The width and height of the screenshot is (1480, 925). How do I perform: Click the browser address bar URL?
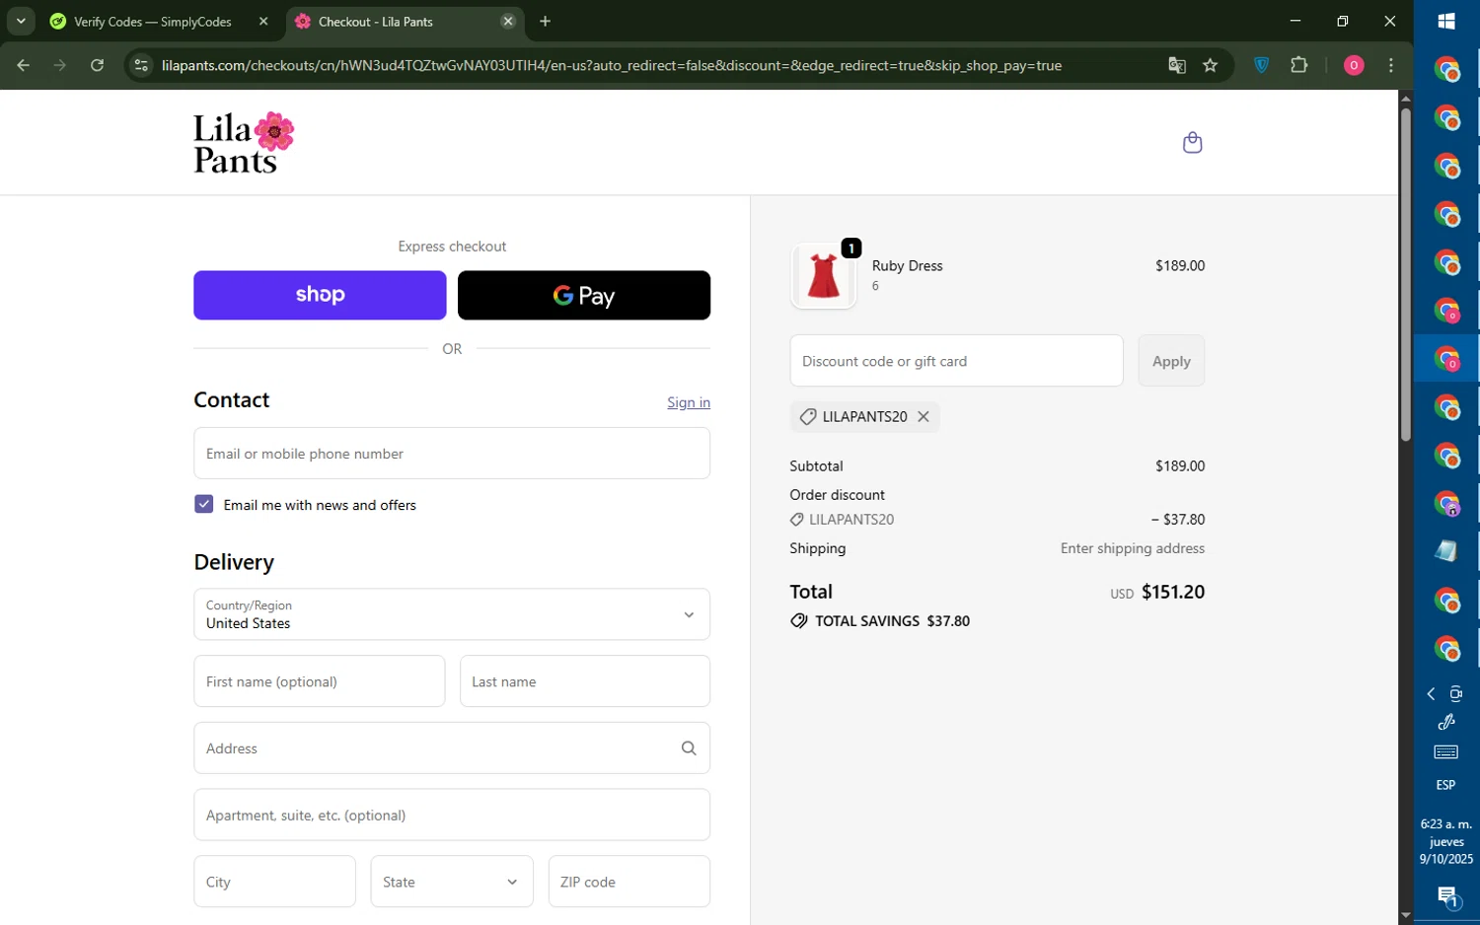tap(612, 65)
